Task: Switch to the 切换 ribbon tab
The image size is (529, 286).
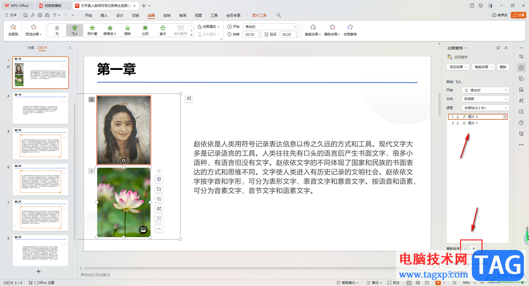Action: coord(135,15)
